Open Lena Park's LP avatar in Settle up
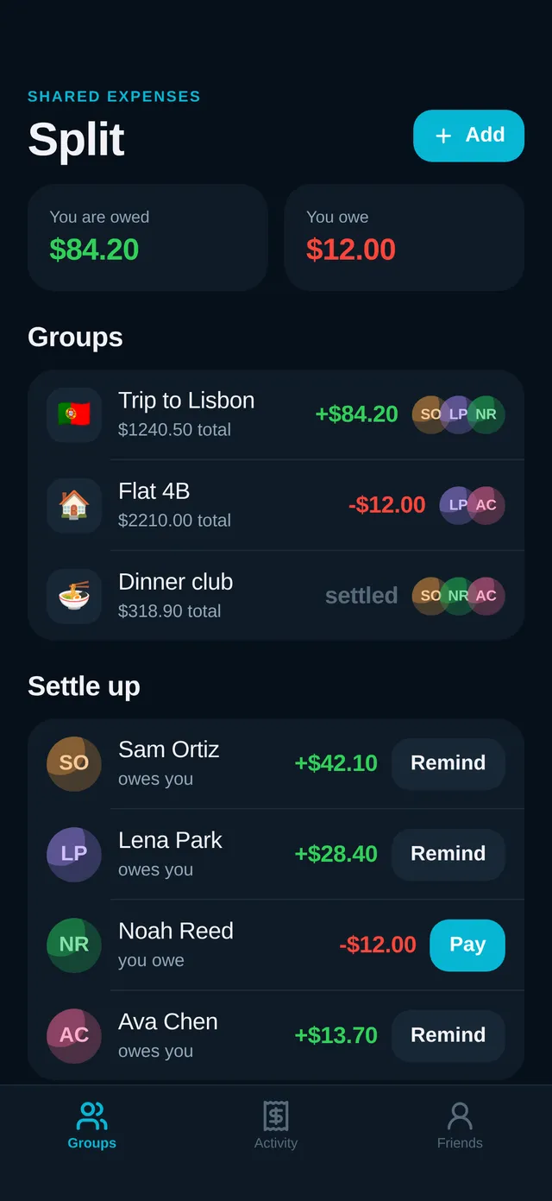This screenshot has width=552, height=1201. pos(74,854)
